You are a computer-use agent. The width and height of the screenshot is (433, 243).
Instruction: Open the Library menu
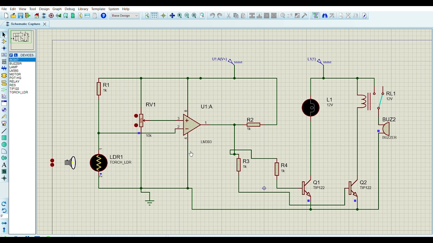click(x=83, y=9)
